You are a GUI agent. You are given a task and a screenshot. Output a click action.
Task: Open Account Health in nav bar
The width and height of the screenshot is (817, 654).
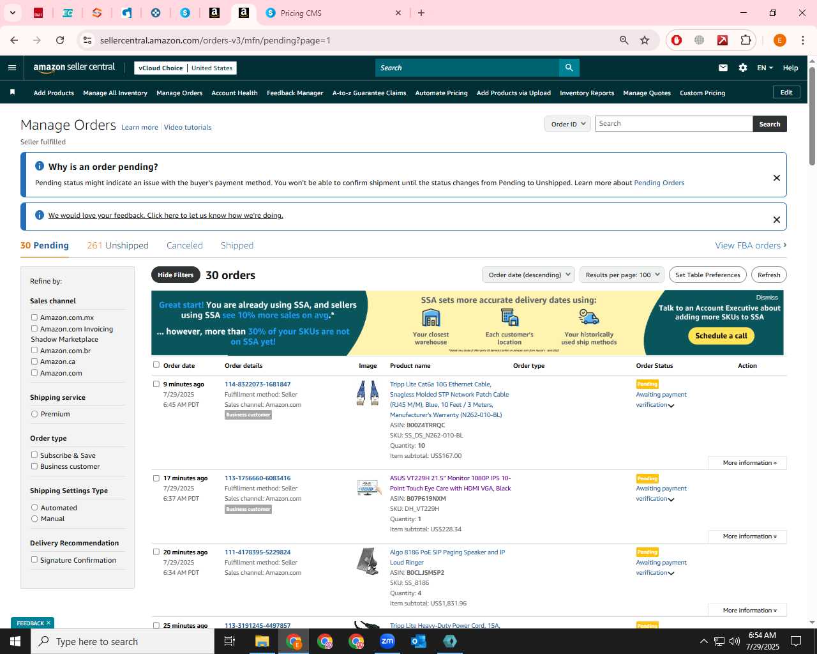(234, 93)
